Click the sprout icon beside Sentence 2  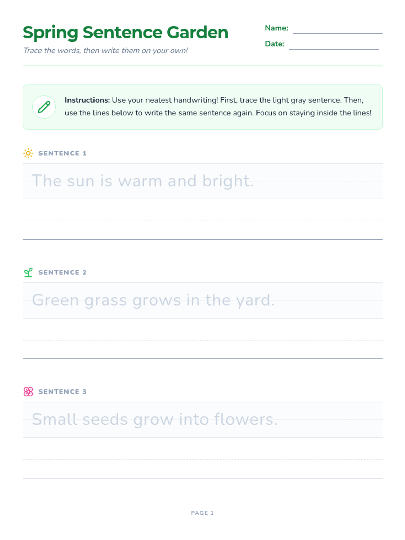coord(28,272)
